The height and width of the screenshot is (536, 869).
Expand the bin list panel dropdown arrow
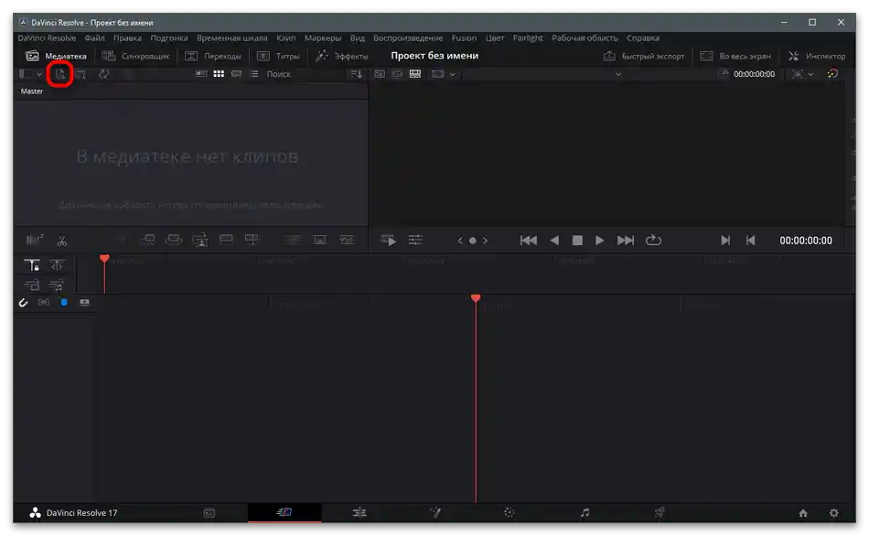[x=39, y=74]
